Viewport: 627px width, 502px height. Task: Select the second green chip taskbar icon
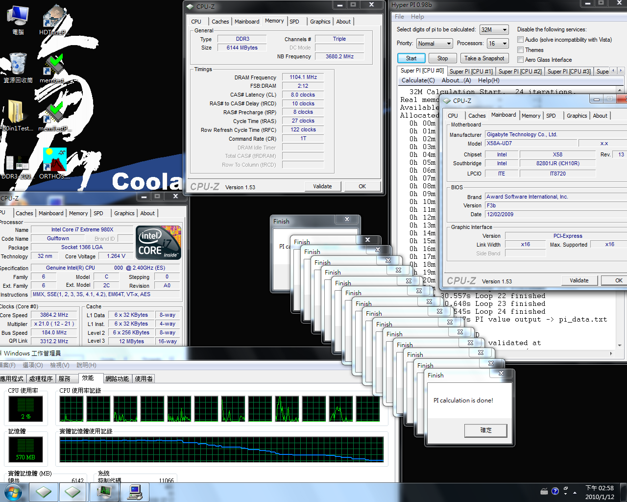[73, 492]
